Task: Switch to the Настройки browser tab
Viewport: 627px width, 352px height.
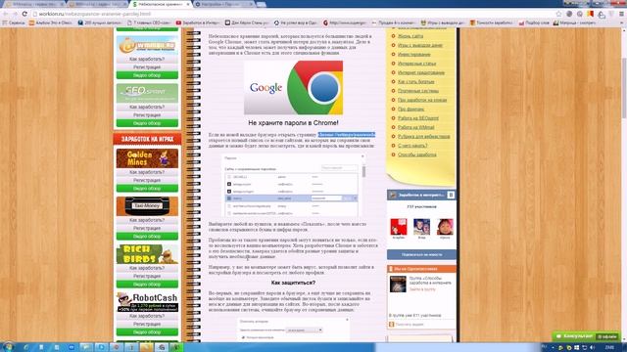Action: [x=224, y=4]
